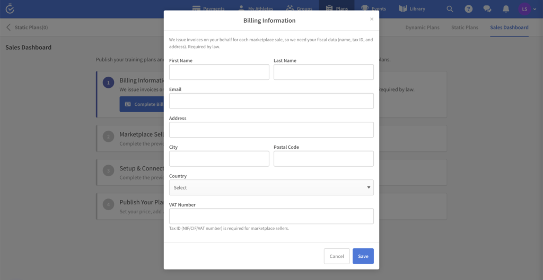The height and width of the screenshot is (280, 543).
Task: Click the LS user avatar
Action: pyautogui.click(x=524, y=9)
